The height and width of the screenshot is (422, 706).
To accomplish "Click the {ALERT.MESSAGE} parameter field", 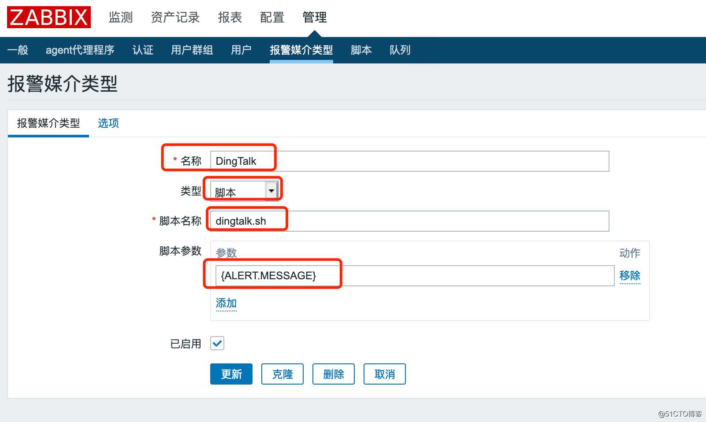I will pos(415,276).
